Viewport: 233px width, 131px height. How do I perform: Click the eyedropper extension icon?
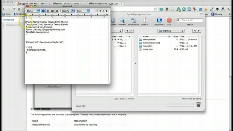pos(212,9)
